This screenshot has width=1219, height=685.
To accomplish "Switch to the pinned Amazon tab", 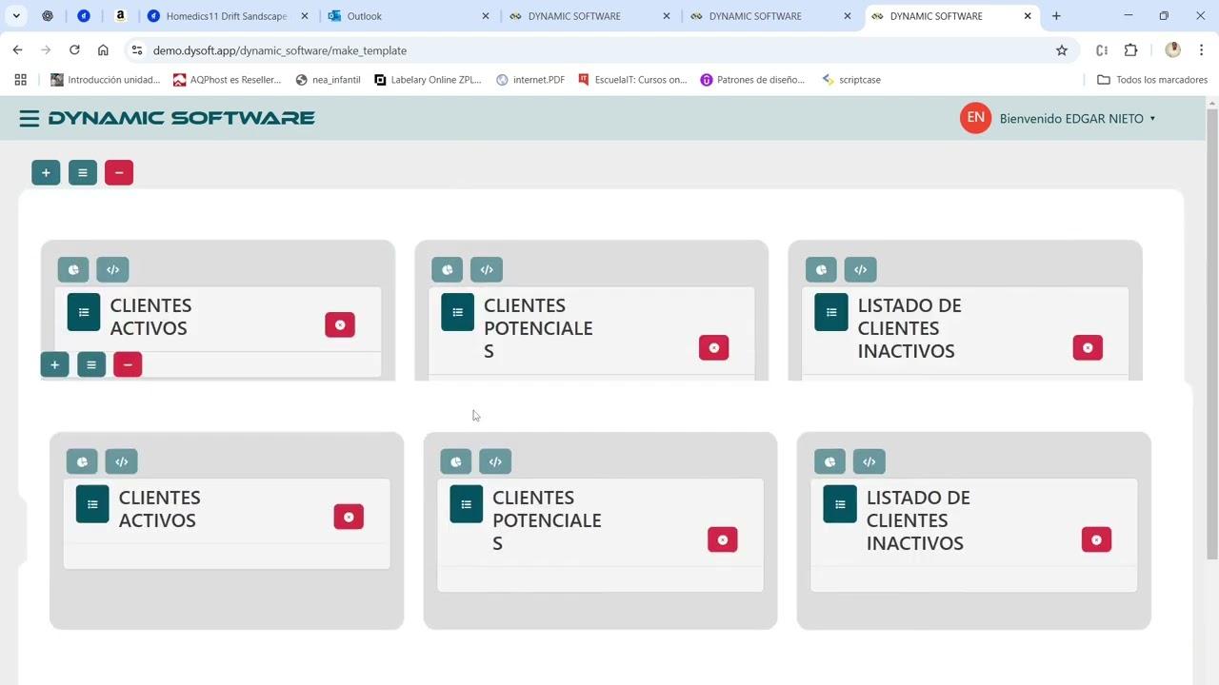I will pos(120,16).
